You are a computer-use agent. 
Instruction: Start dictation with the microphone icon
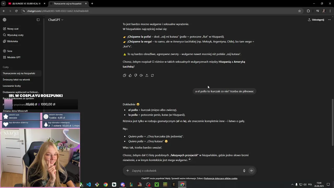pyautogui.click(x=244, y=171)
